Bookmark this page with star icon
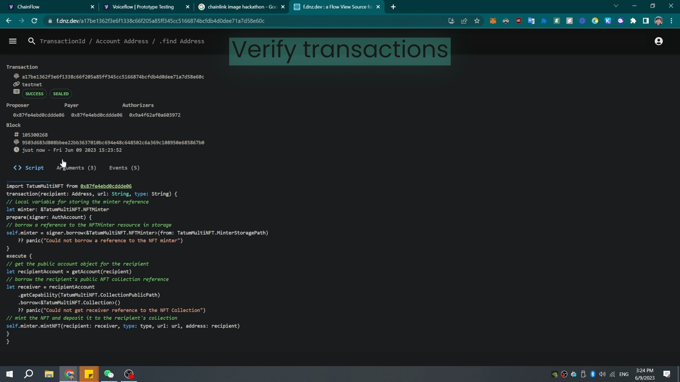Screen dimensions: 680x382 coord(477,21)
